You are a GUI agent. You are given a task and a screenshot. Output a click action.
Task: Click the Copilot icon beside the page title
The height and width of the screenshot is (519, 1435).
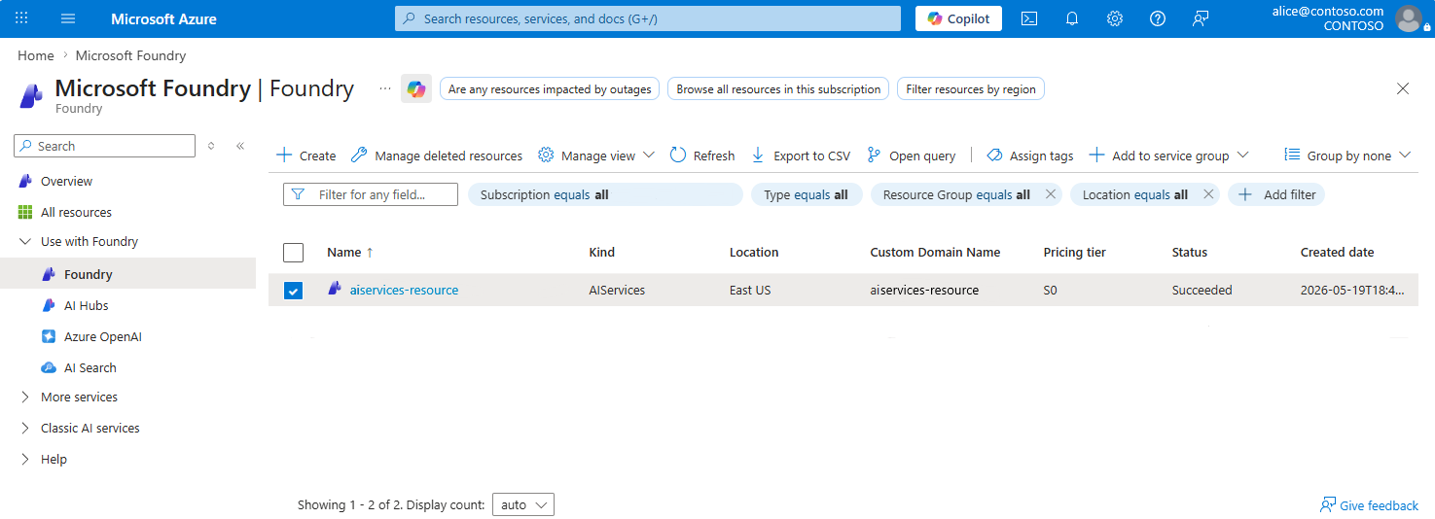[x=416, y=88]
